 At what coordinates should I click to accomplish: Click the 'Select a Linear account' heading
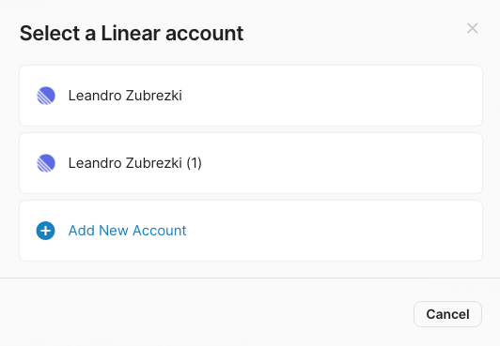(x=132, y=33)
